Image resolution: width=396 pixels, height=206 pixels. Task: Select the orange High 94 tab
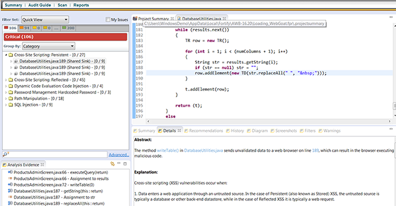click(24, 28)
